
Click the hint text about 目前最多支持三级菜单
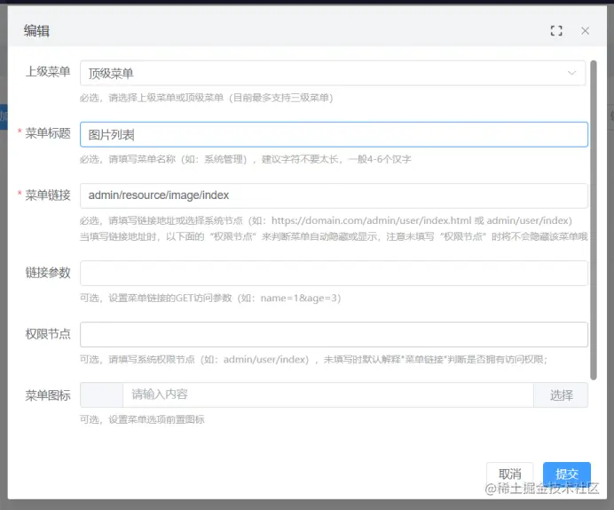207,98
